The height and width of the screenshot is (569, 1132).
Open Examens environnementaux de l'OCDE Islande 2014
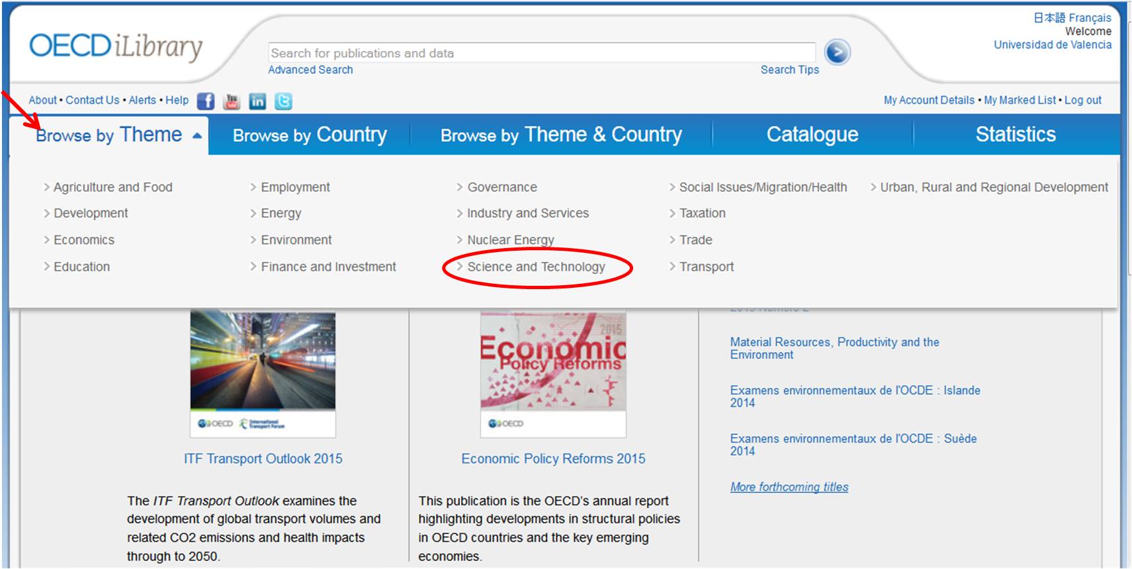point(855,396)
